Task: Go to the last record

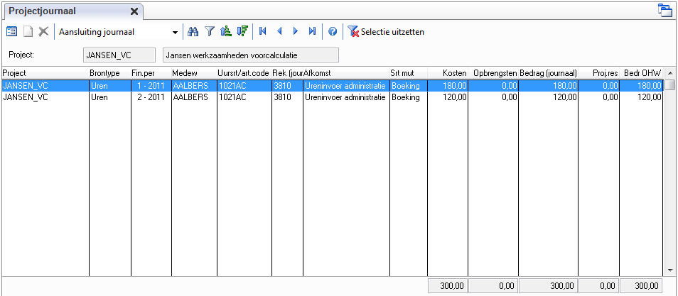Action: (x=312, y=31)
